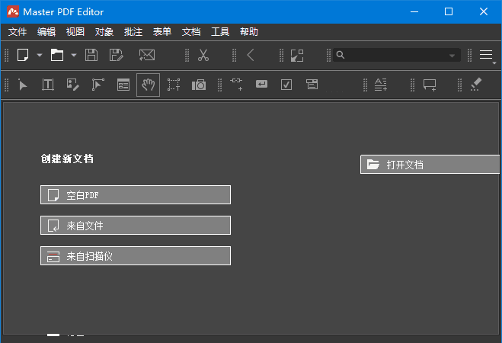Click the 空白PDF button
This screenshot has height=343, width=502.
pos(136,194)
